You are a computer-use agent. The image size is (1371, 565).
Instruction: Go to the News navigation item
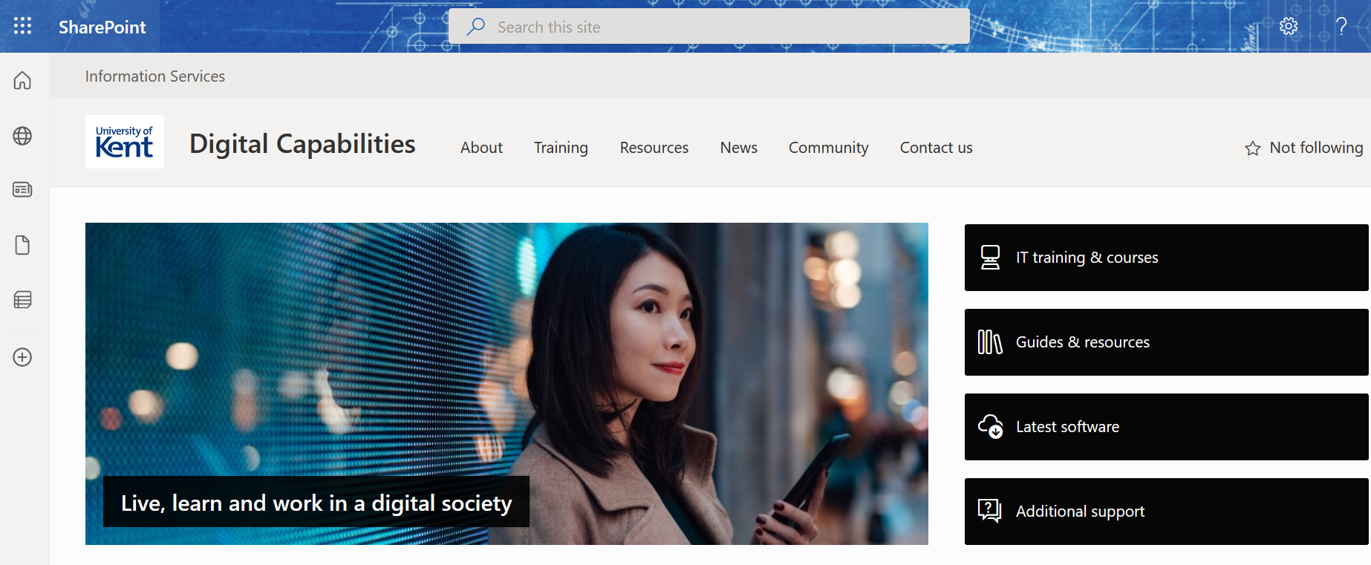[x=738, y=148]
